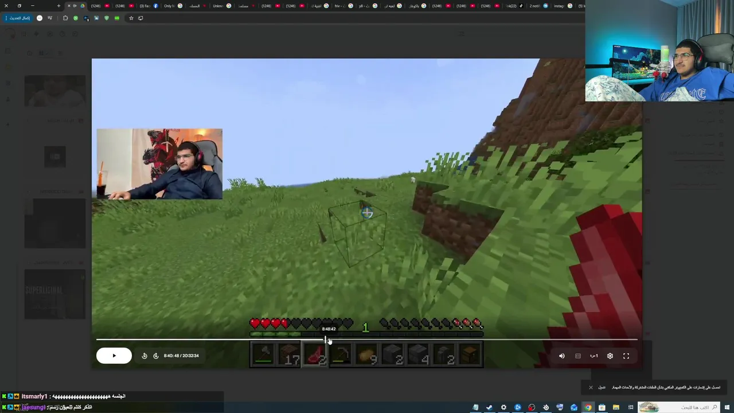Click the media control toolbar icon

point(50,18)
